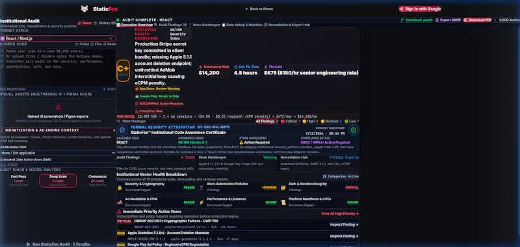
Task: Sign in with Google
Action: pos(420,9)
